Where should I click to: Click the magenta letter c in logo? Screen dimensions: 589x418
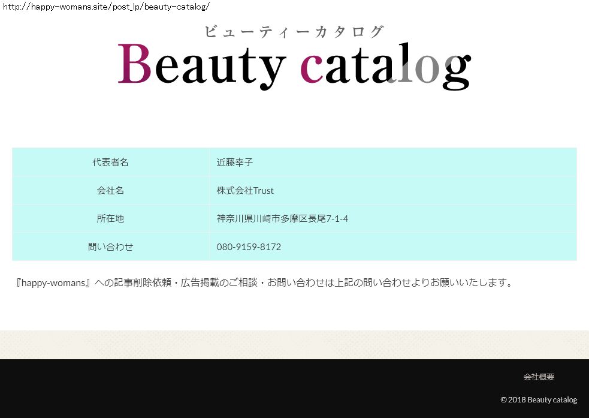(x=311, y=69)
